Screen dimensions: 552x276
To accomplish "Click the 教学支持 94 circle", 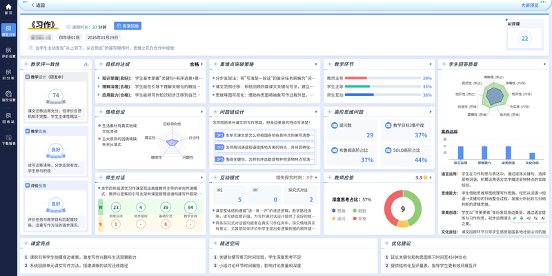I will [190, 207].
